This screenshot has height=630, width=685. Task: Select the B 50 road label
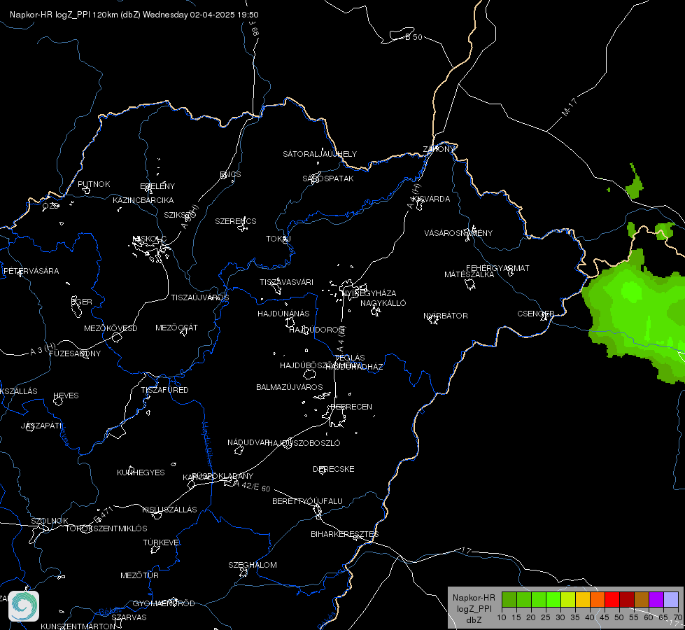[x=414, y=37]
